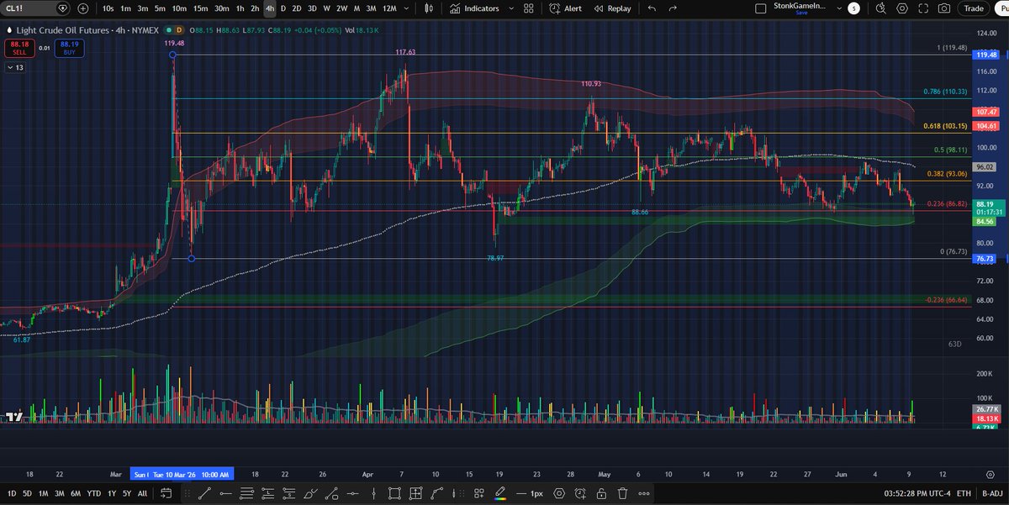1009x505 pixels.
Task: Select the 10s interval
Action: click(x=108, y=8)
